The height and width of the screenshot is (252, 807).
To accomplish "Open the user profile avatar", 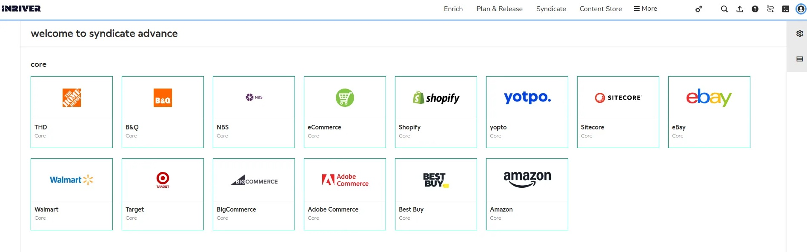I will [801, 9].
